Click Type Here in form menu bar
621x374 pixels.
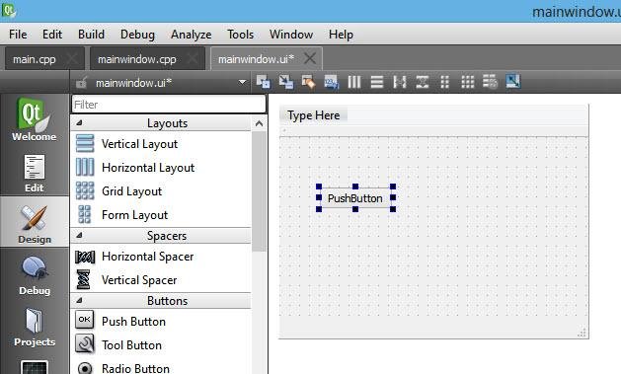[x=313, y=115]
